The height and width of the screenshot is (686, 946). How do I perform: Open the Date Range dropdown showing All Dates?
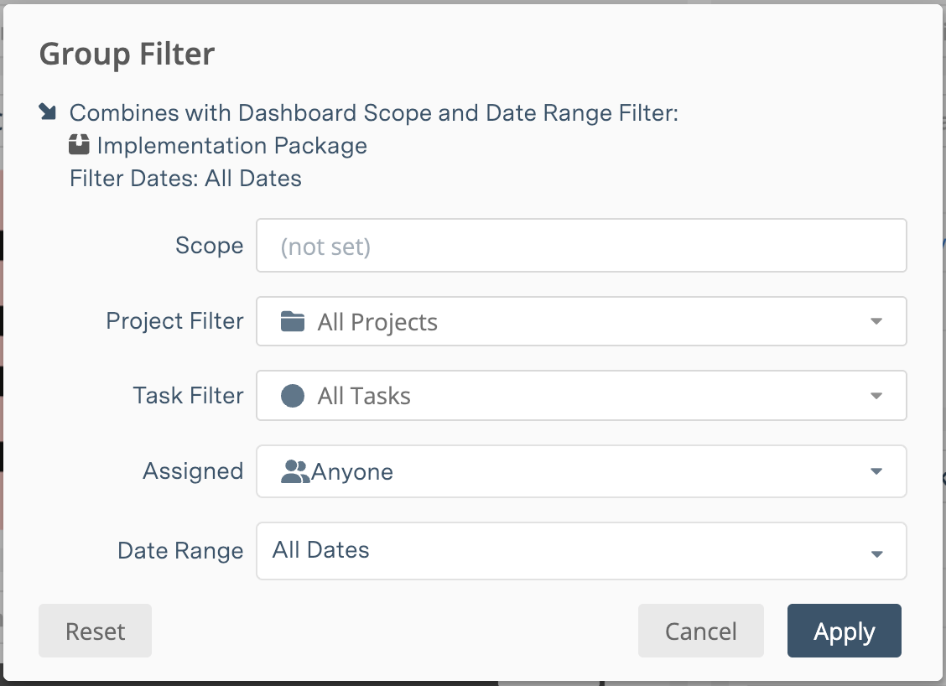(x=581, y=551)
